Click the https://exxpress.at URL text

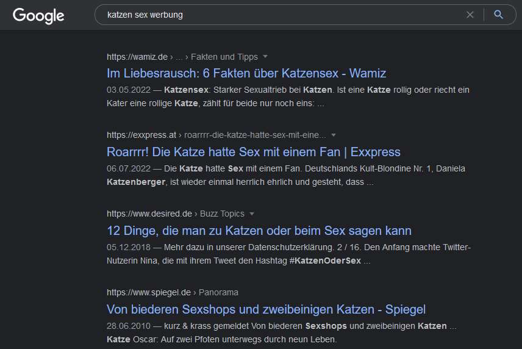click(x=141, y=135)
